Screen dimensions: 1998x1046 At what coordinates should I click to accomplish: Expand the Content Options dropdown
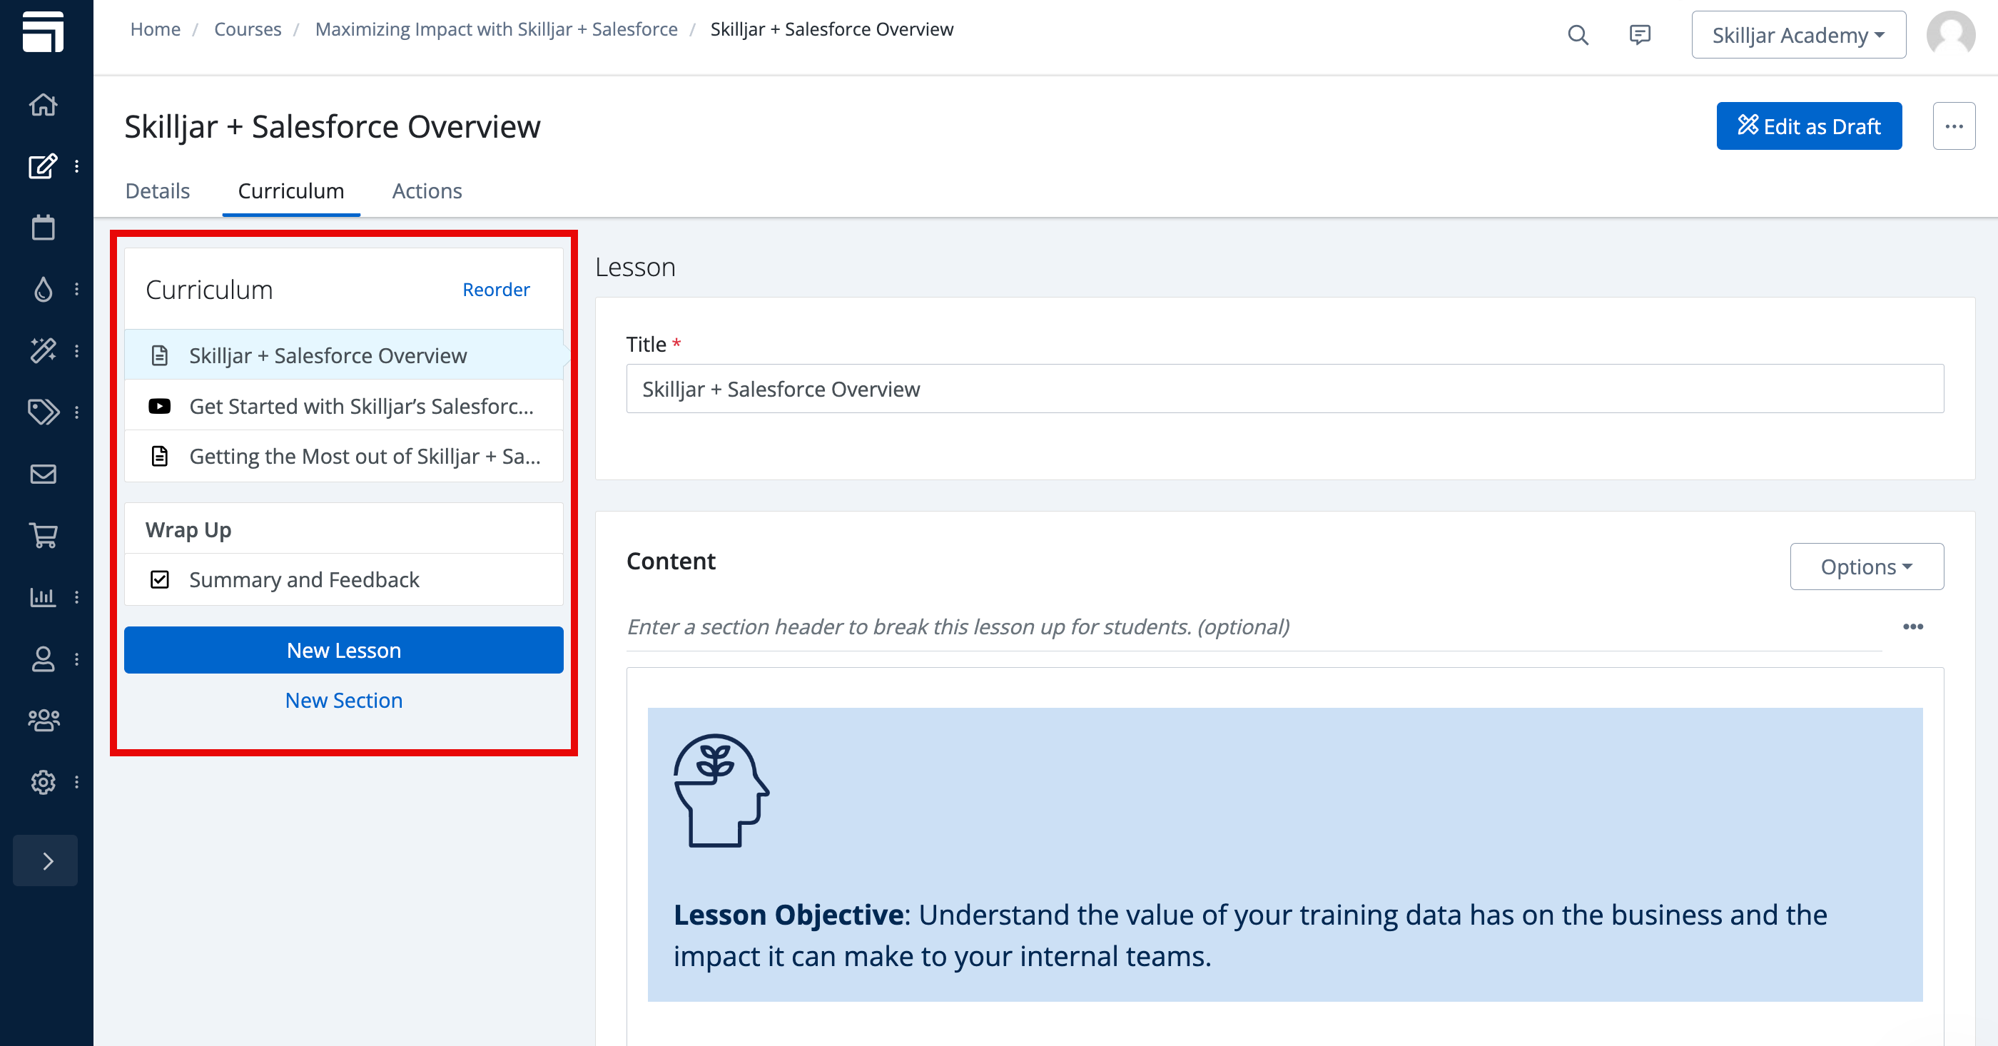click(1866, 567)
